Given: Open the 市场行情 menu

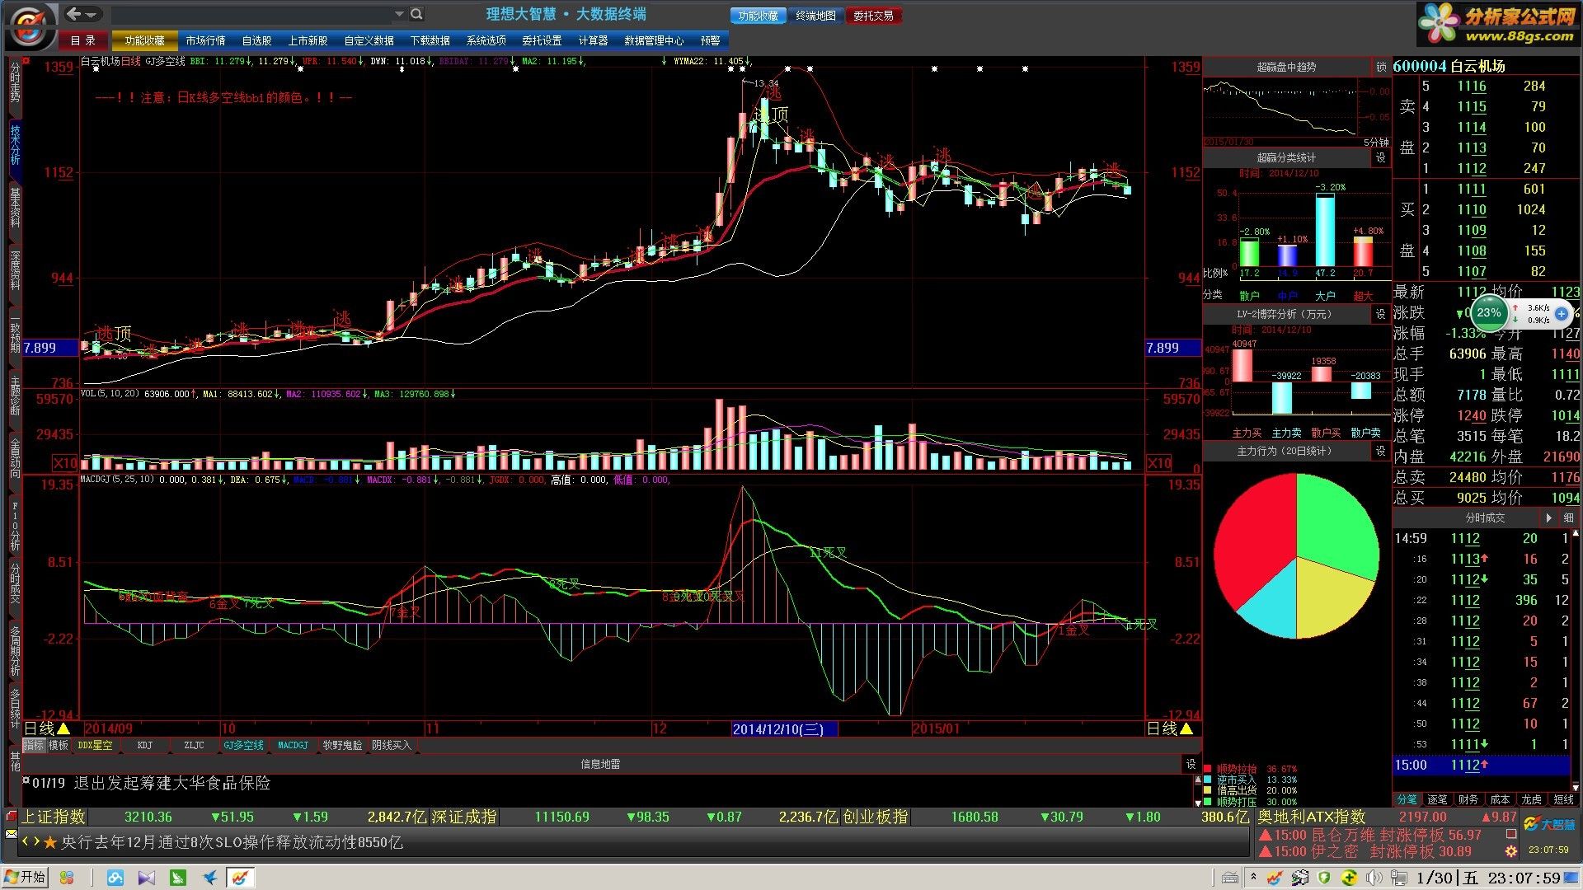Looking at the screenshot, I should 205,40.
